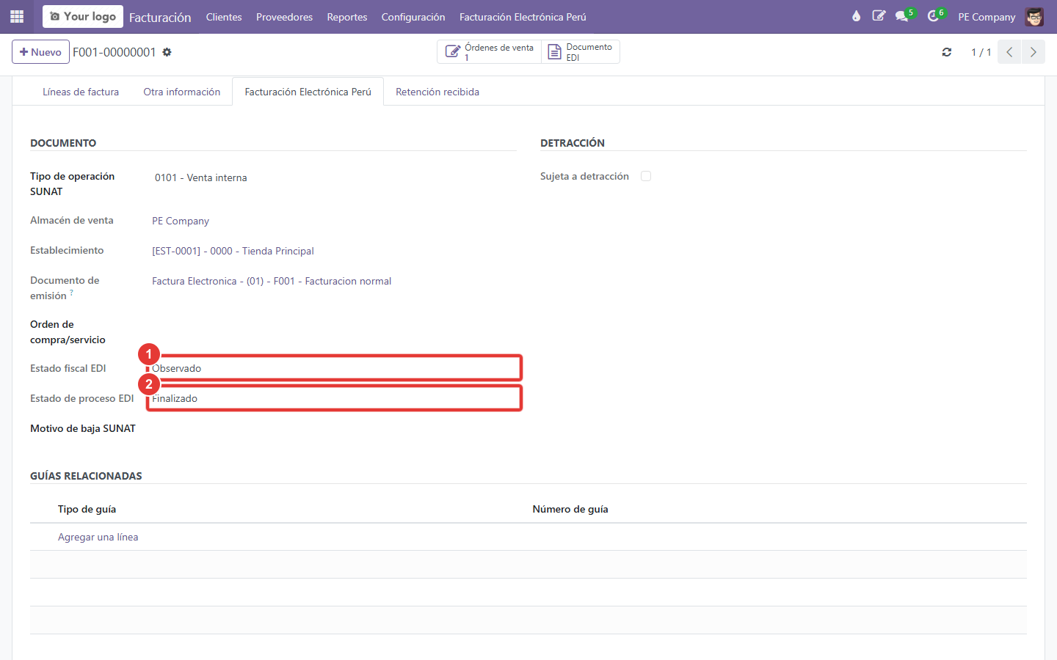The image size is (1057, 660).
Task: Click the refresh icon near pager
Action: click(947, 52)
